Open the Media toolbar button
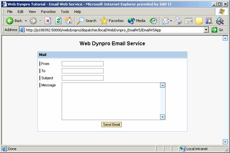This screenshot has height=153, width=230. pos(136,21)
